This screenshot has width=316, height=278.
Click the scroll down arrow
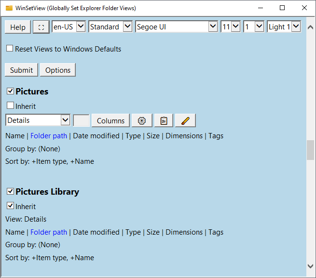point(310,266)
